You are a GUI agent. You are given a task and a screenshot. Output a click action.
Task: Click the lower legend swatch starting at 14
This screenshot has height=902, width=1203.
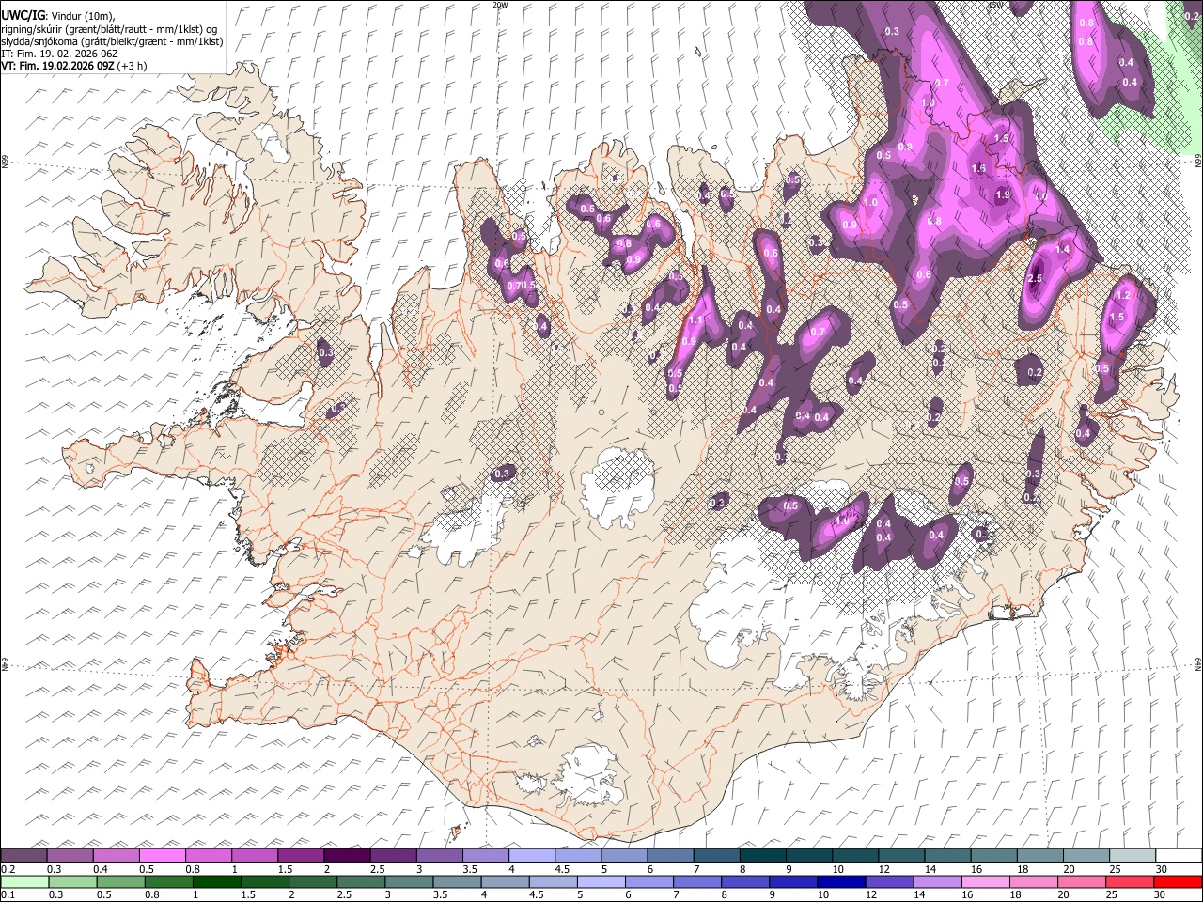937,882
